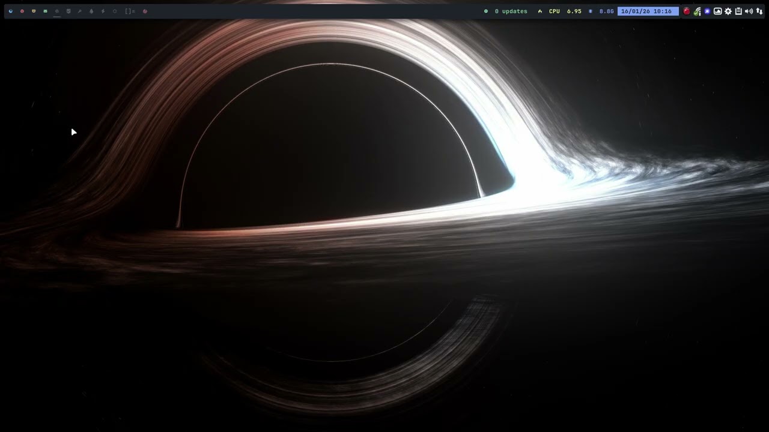Switch to the lightning bolt workspace icon
Image resolution: width=769 pixels, height=432 pixels.
pos(103,11)
